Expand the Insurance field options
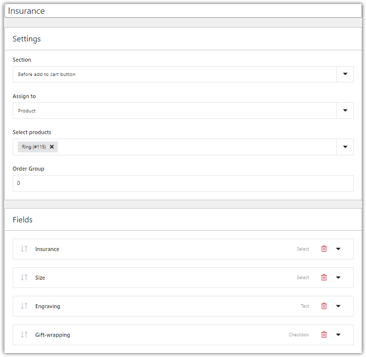366x357 pixels. click(x=338, y=249)
